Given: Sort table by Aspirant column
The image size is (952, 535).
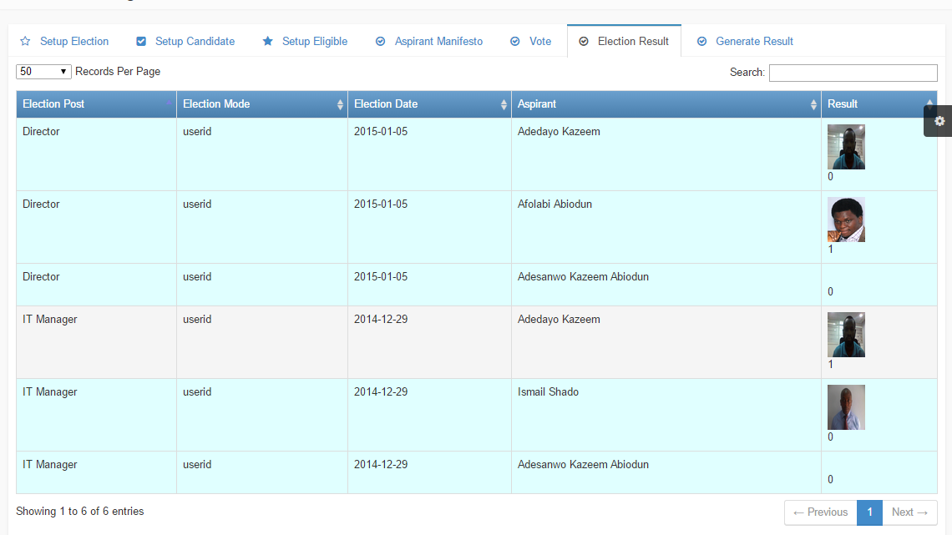Looking at the screenshot, I should pyautogui.click(x=666, y=104).
